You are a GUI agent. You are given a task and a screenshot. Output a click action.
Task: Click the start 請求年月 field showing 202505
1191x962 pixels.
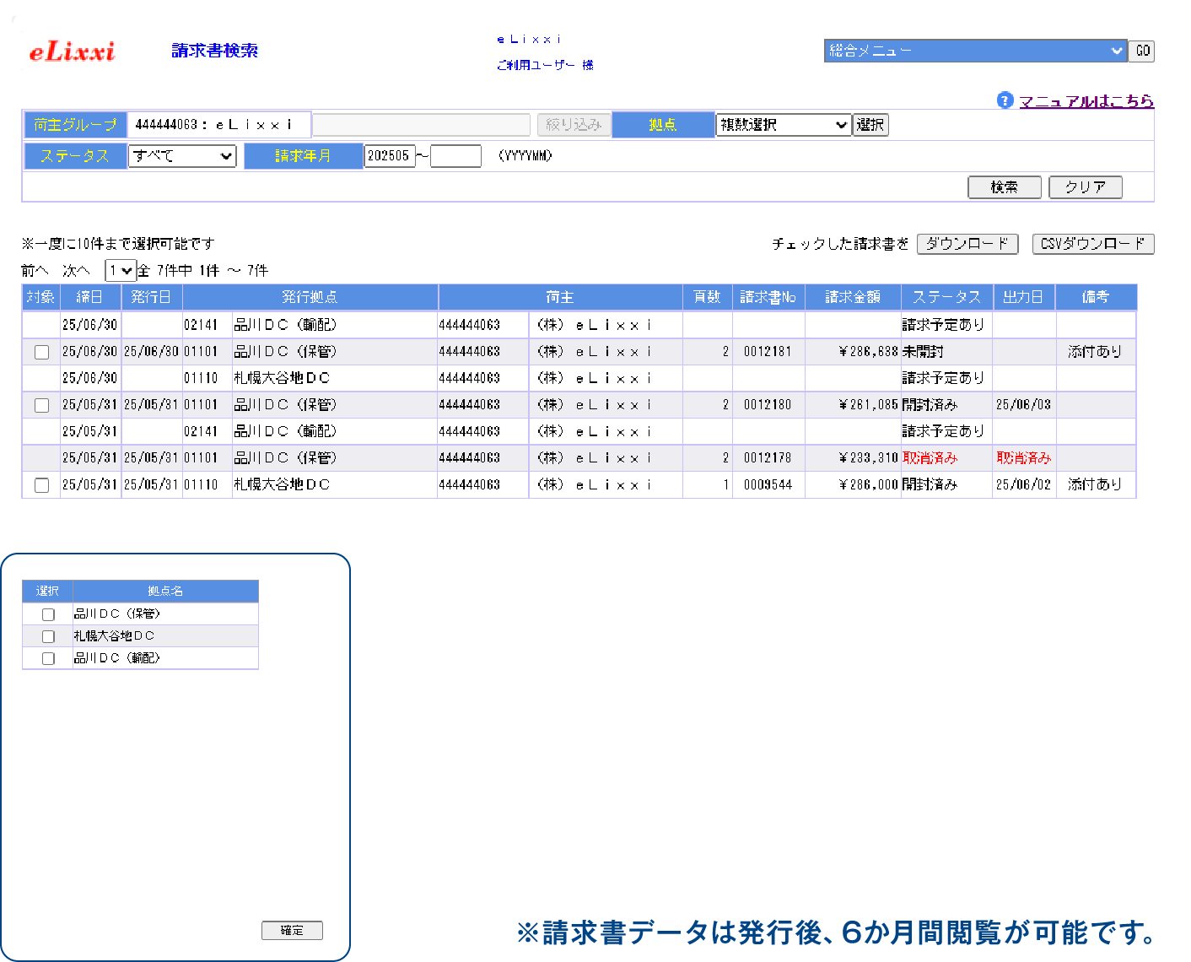[389, 156]
